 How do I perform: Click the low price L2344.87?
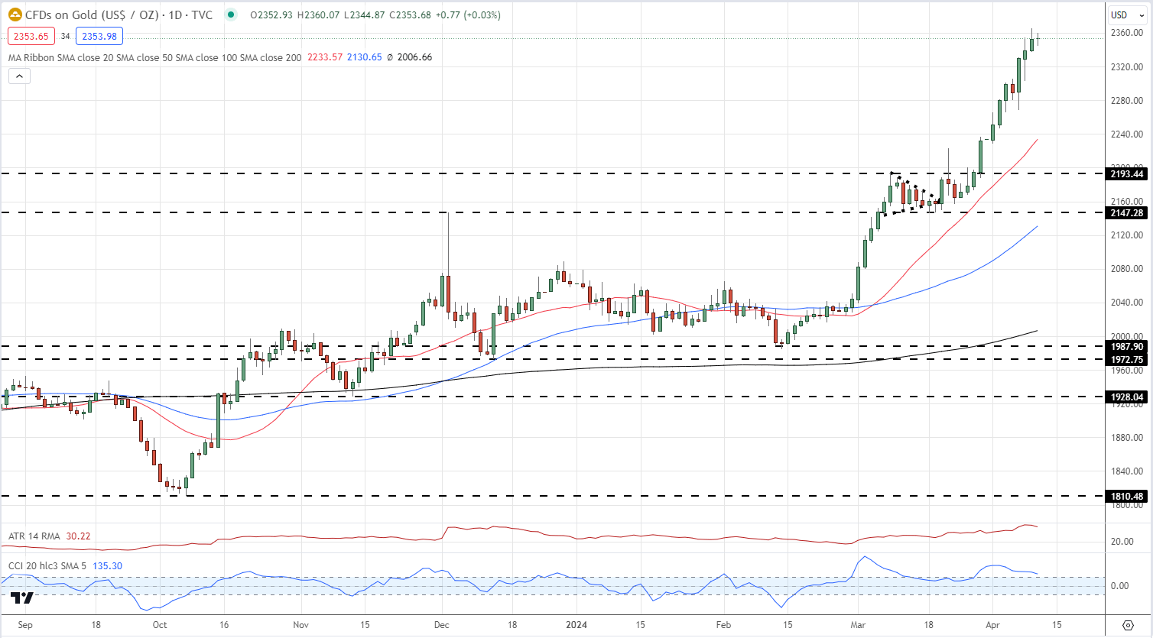click(x=364, y=15)
